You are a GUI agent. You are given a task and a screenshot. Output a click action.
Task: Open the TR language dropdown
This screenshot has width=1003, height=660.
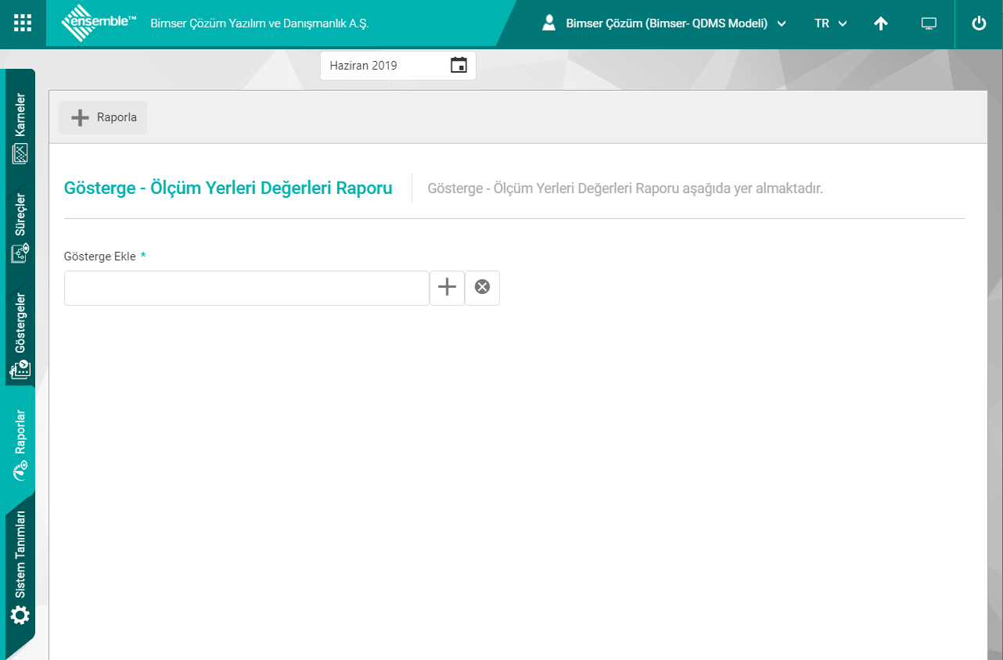click(830, 23)
